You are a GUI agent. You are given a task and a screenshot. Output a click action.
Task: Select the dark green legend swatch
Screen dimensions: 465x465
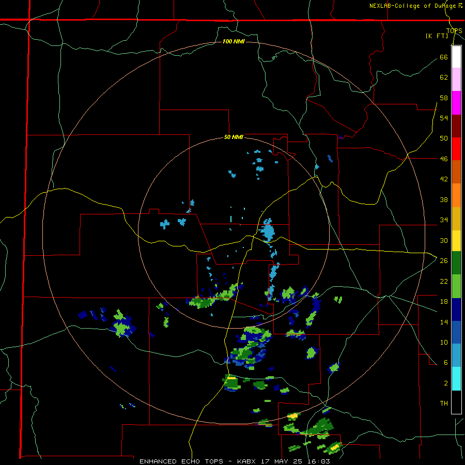click(x=456, y=263)
